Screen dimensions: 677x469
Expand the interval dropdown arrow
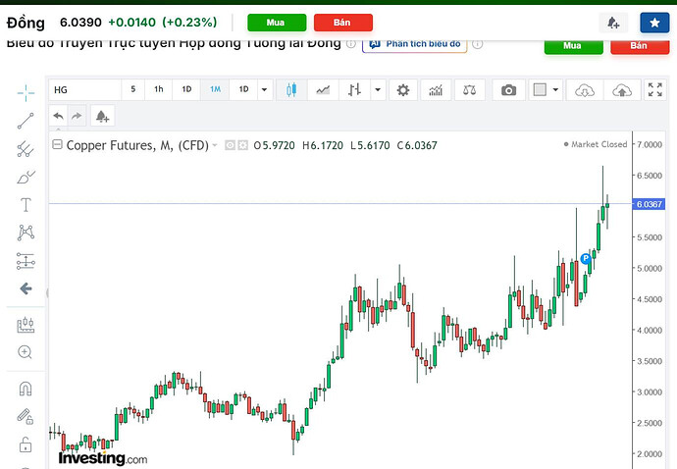[x=264, y=90]
